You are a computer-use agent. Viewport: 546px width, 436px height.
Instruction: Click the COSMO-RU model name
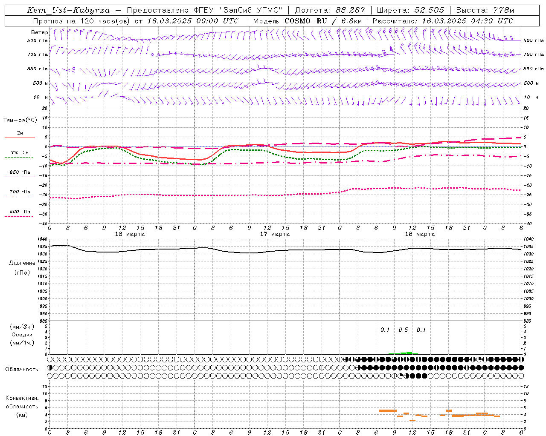(306, 21)
